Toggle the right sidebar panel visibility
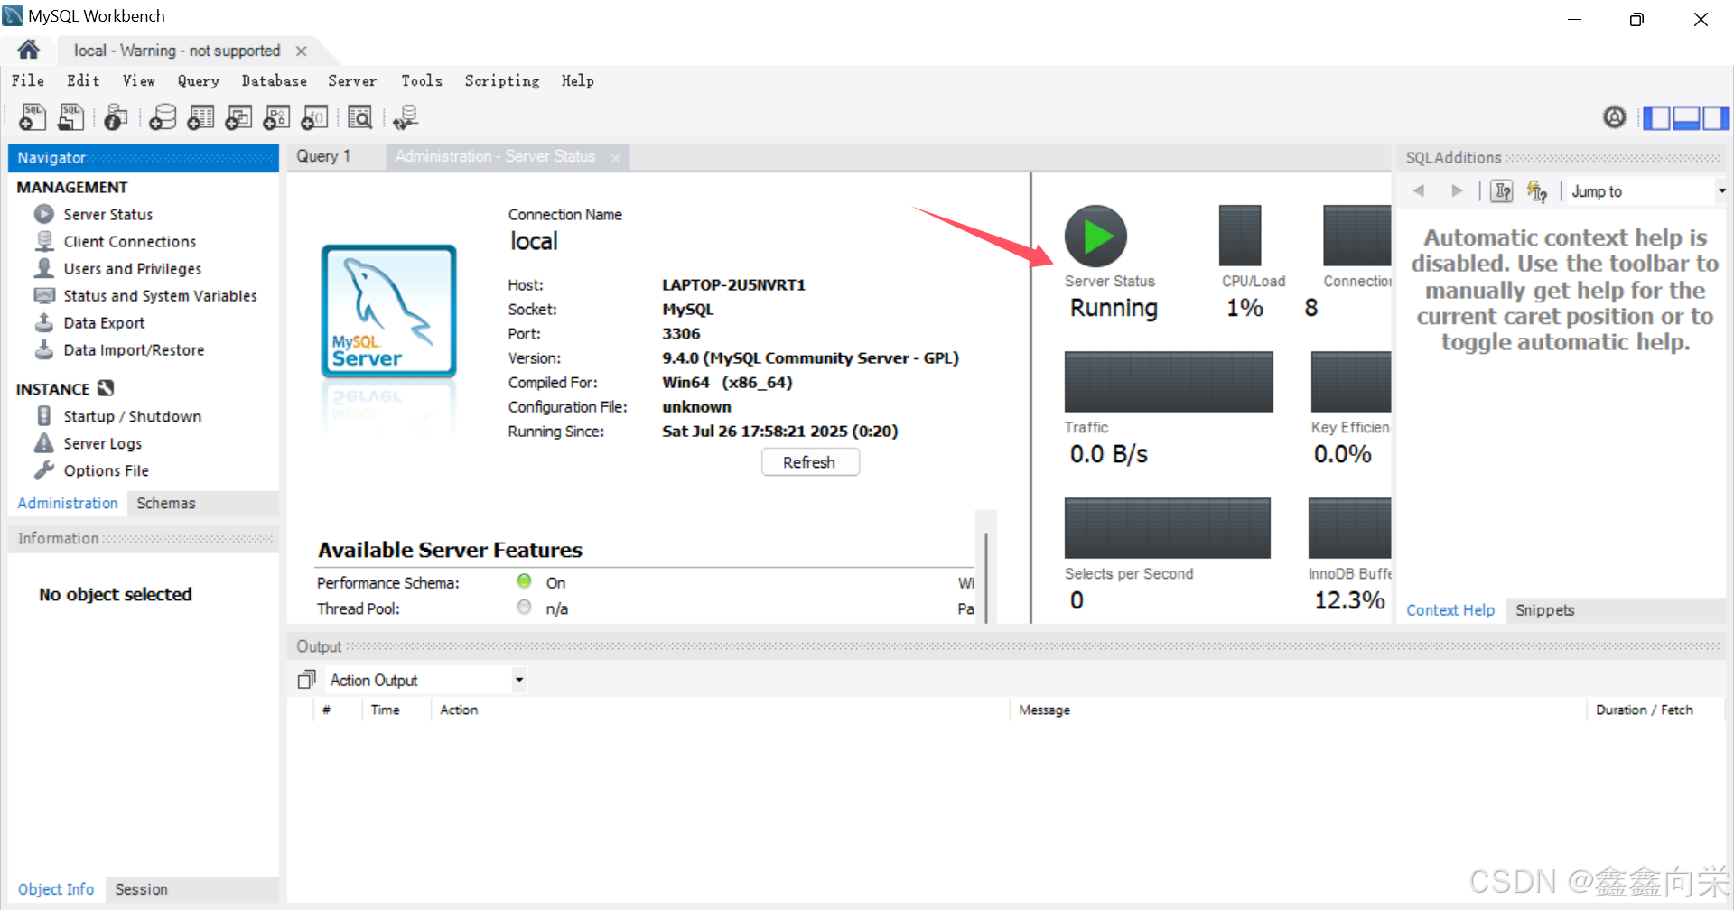 (x=1715, y=117)
